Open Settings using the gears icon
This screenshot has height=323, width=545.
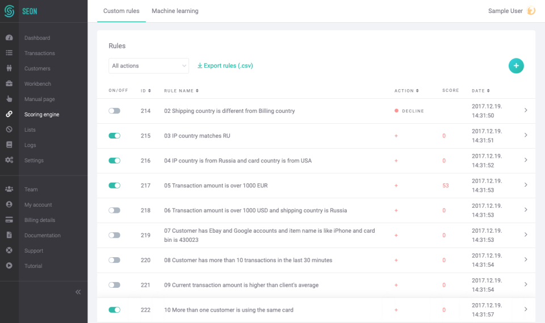pyautogui.click(x=9, y=161)
